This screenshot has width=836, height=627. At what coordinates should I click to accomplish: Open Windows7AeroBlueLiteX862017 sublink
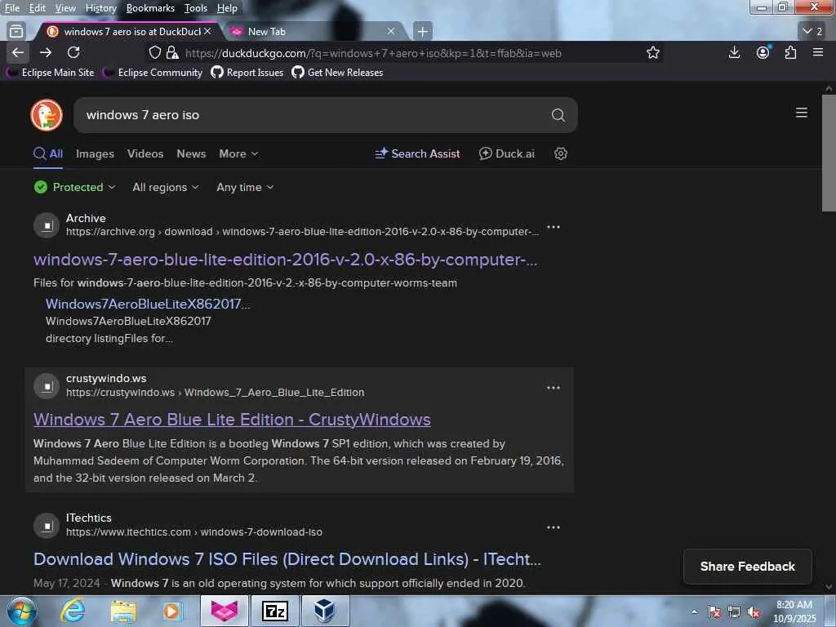(148, 304)
